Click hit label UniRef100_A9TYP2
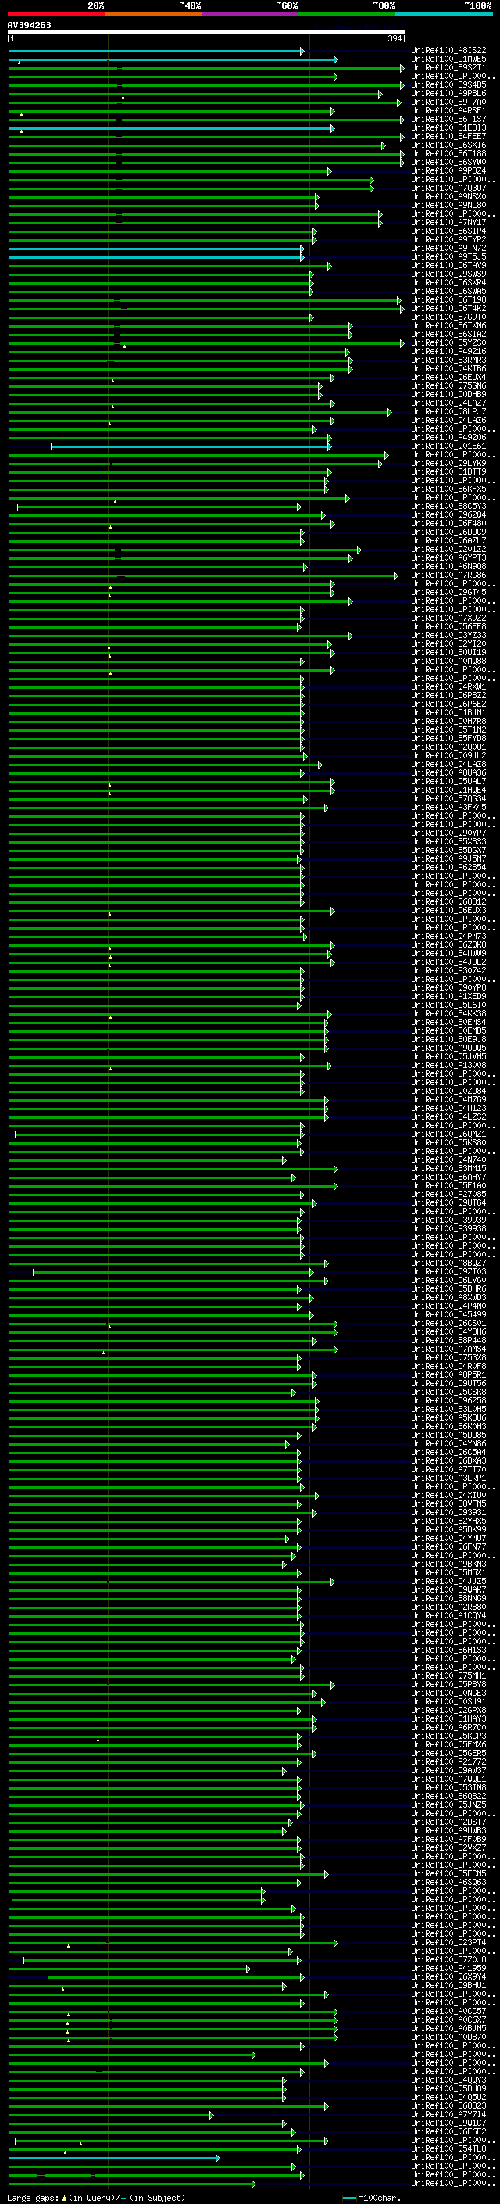 pyautogui.click(x=448, y=239)
